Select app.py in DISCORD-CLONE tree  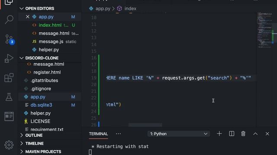point(38,97)
